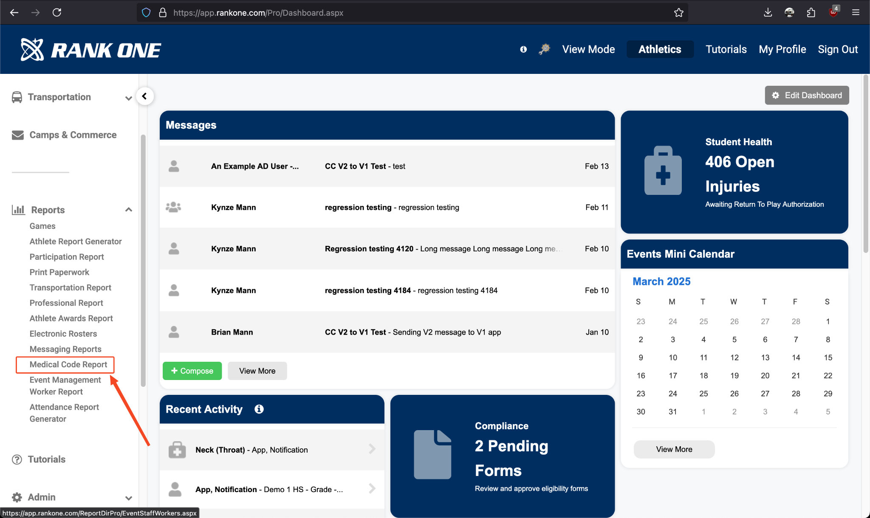Open the browser hamburger menu

(x=856, y=12)
